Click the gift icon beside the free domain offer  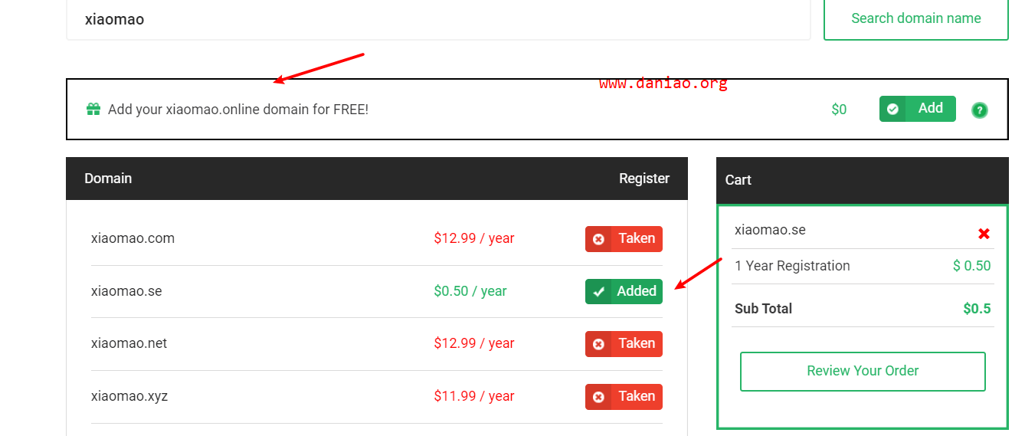point(93,109)
